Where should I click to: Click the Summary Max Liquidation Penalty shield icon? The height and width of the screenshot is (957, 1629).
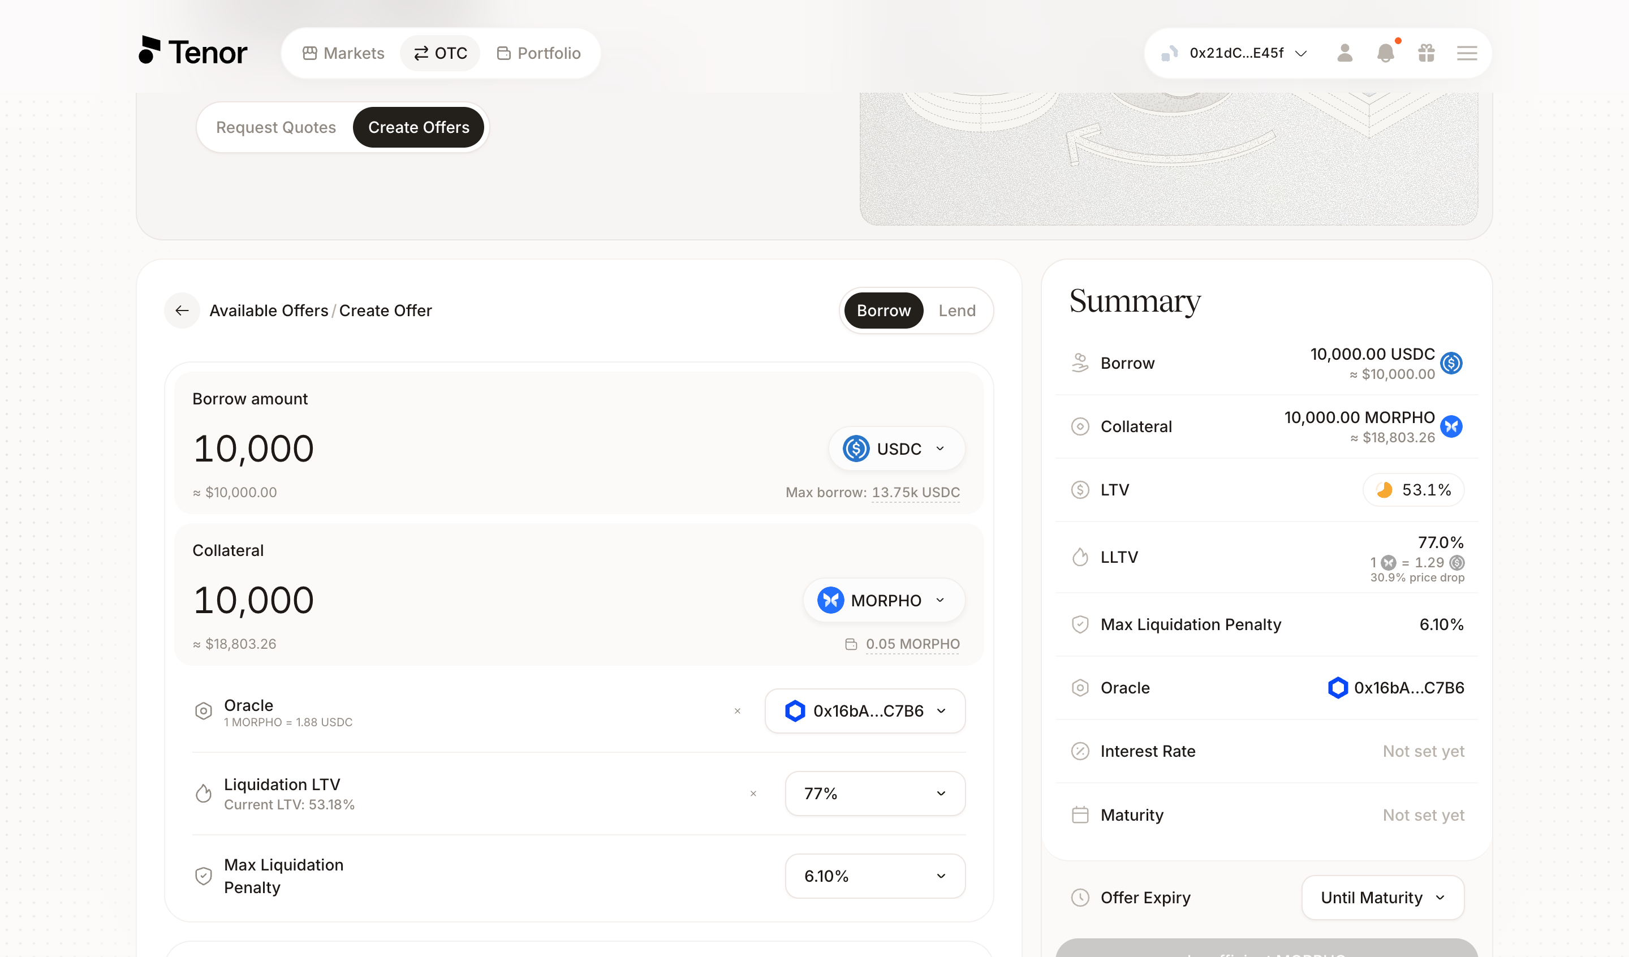[1080, 624]
